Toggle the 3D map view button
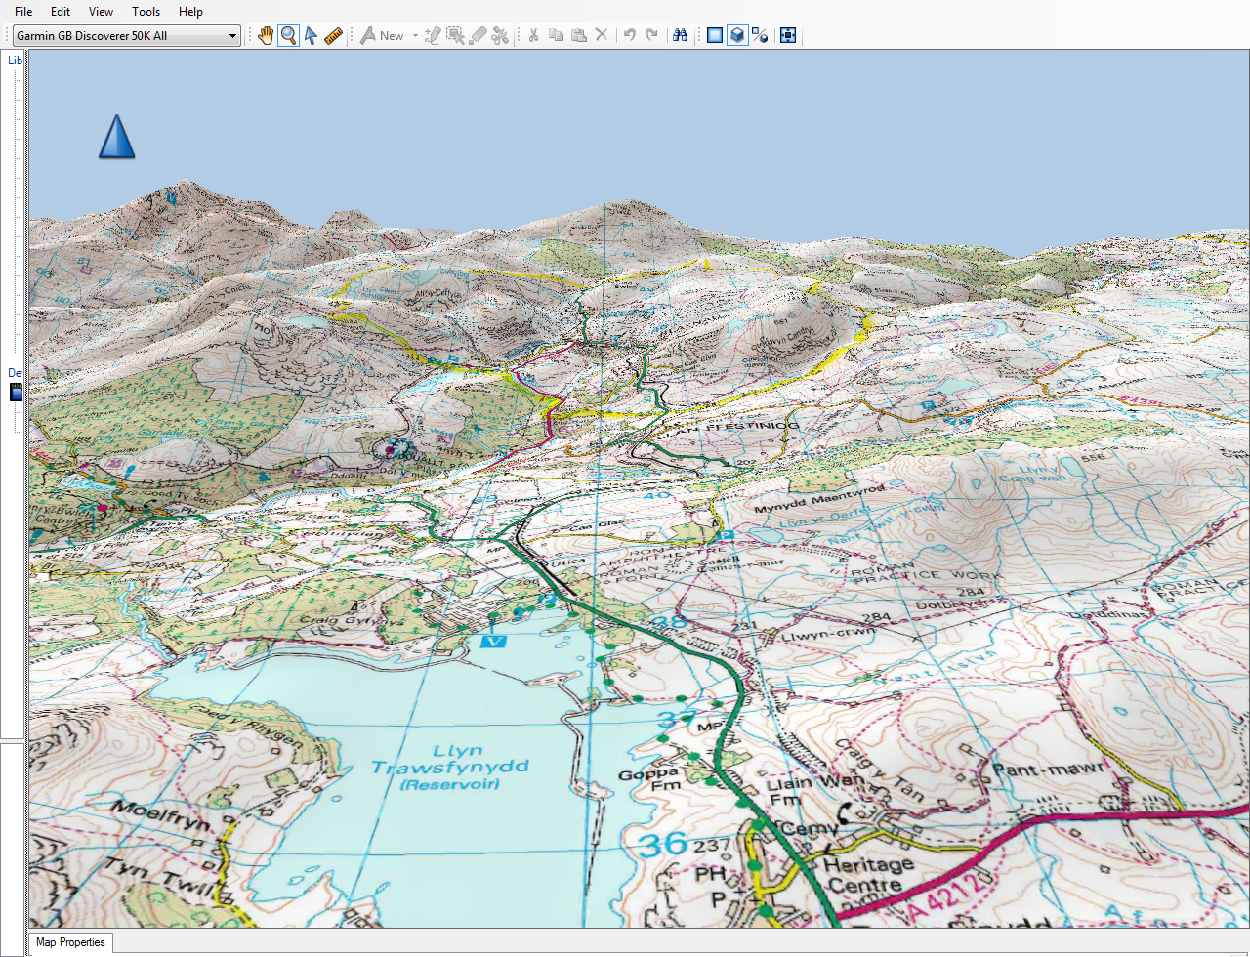Image resolution: width=1250 pixels, height=957 pixels. (x=737, y=36)
